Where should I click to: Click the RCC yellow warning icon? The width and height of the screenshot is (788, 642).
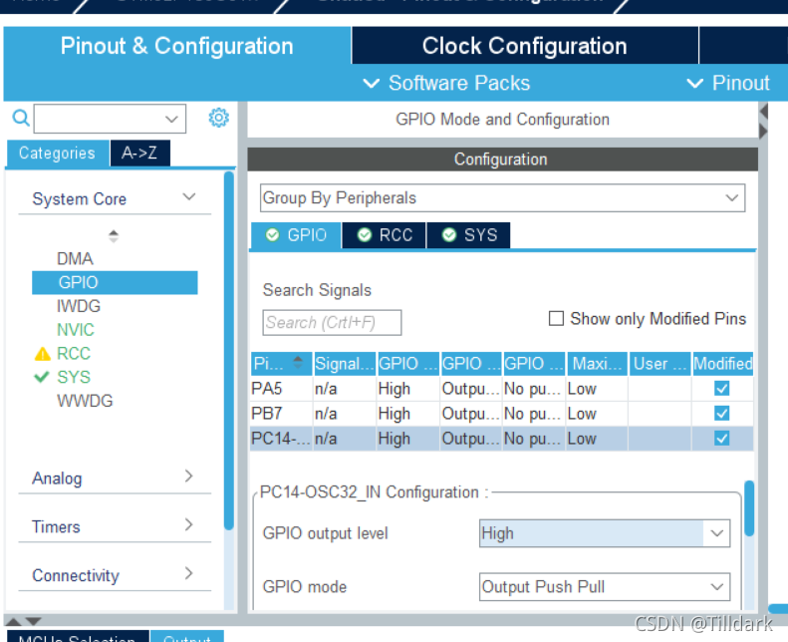click(x=42, y=354)
